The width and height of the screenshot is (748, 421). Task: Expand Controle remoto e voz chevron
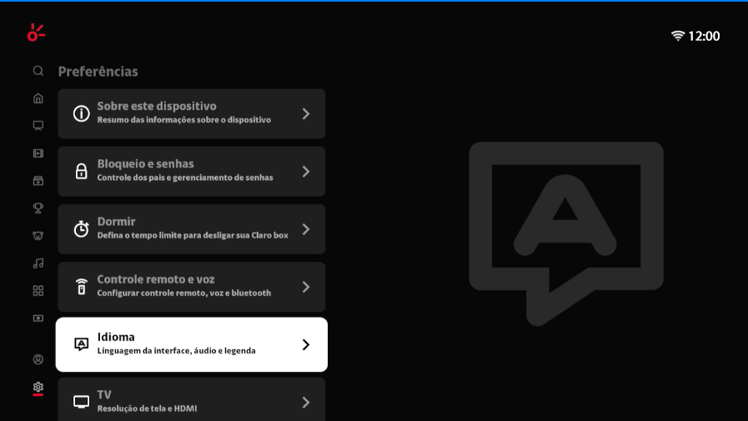point(306,287)
